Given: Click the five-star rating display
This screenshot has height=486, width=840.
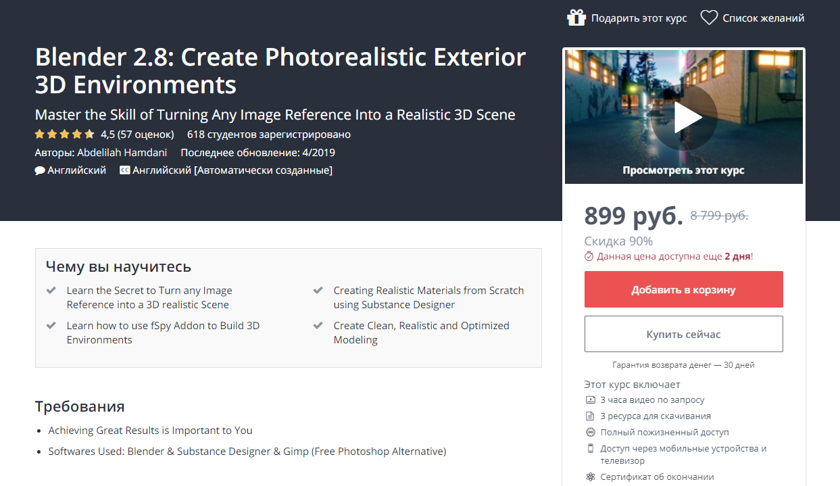Looking at the screenshot, I should click(x=65, y=134).
